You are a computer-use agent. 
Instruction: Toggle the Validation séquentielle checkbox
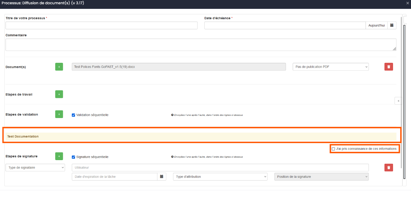(73, 115)
